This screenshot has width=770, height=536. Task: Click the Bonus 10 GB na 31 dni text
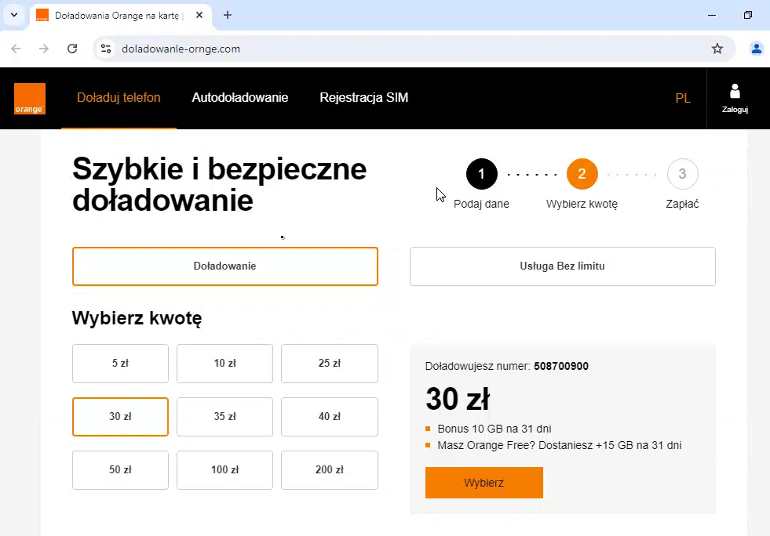[494, 429]
